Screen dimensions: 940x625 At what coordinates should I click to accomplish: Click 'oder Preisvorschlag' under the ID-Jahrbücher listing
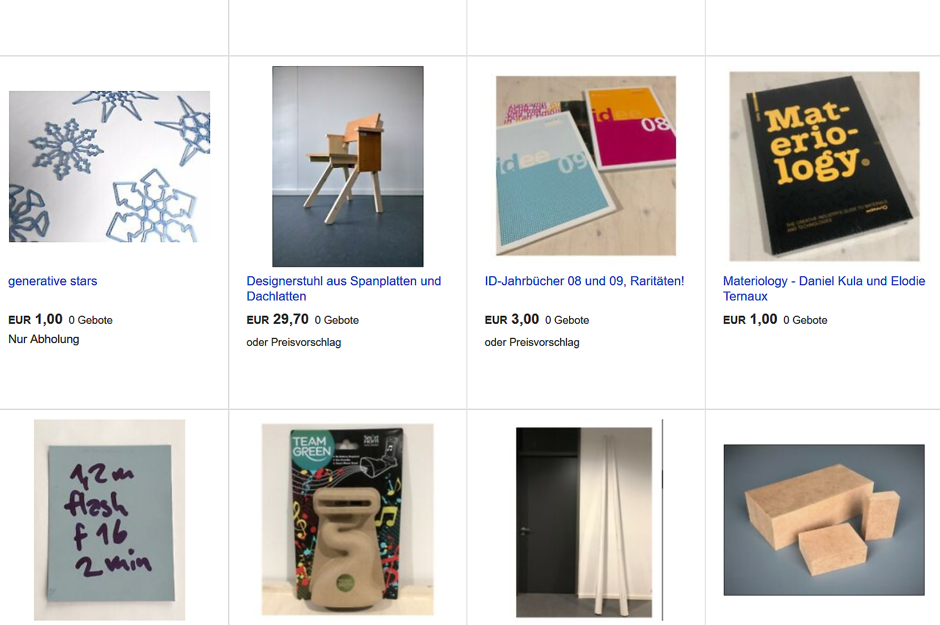coord(532,343)
